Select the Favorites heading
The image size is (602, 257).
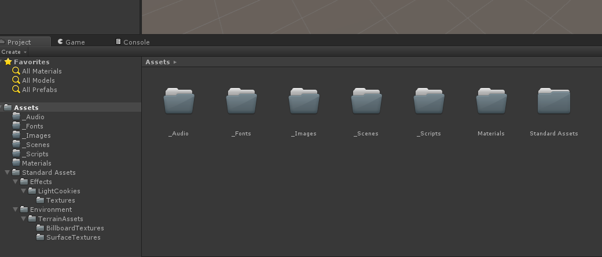[32, 62]
